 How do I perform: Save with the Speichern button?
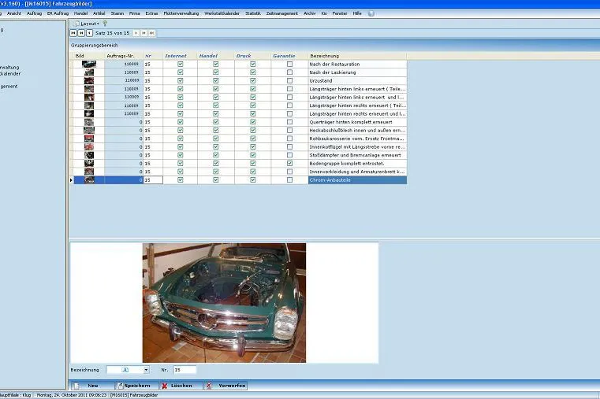point(136,386)
